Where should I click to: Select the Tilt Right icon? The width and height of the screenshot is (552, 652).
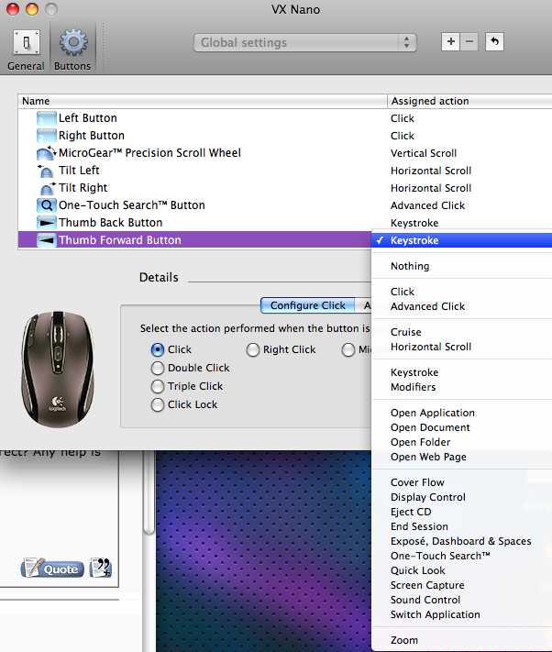(46, 188)
